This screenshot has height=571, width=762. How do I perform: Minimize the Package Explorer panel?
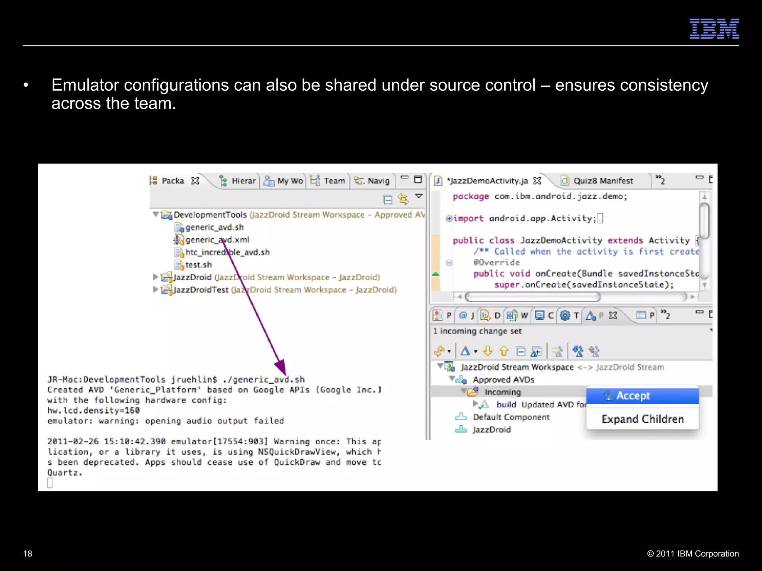pyautogui.click(x=405, y=177)
